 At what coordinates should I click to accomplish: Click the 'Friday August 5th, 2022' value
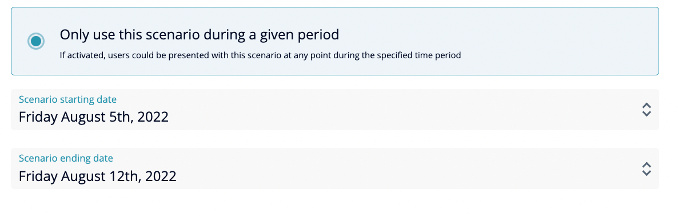coord(93,117)
